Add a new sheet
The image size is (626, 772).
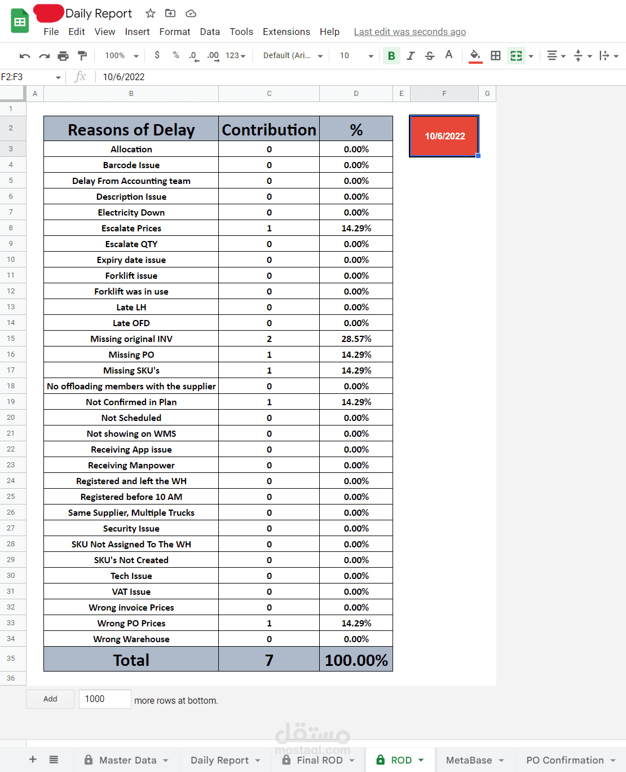click(x=33, y=760)
